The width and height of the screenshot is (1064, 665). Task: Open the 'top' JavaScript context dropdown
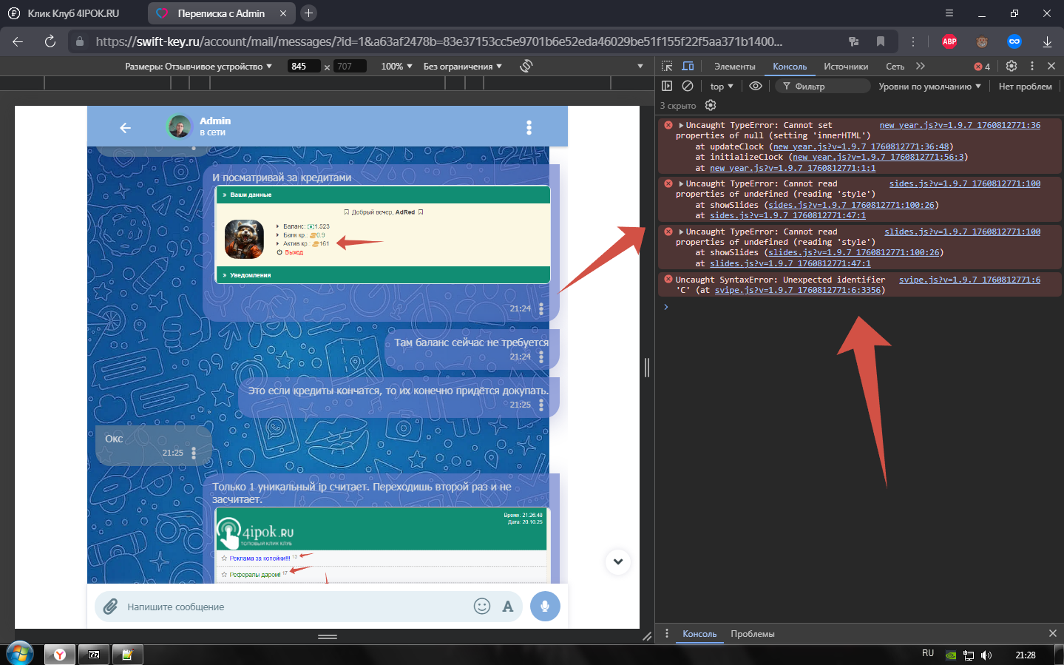[722, 87]
